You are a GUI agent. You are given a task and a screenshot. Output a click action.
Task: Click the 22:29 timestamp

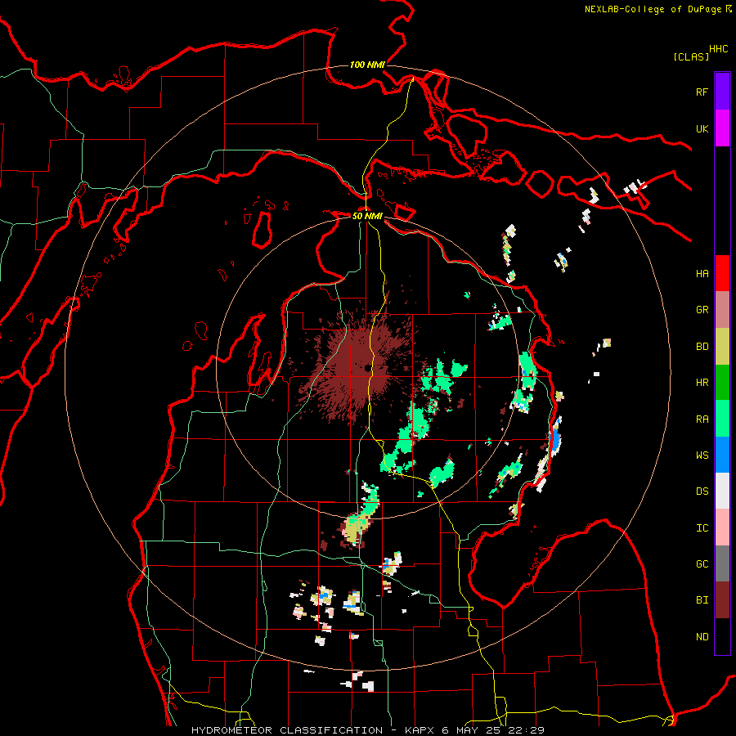526,730
